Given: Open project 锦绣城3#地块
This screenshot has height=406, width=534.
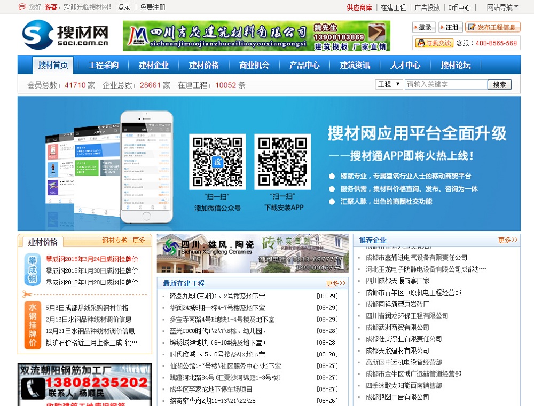Looking at the screenshot, I should (217, 343).
